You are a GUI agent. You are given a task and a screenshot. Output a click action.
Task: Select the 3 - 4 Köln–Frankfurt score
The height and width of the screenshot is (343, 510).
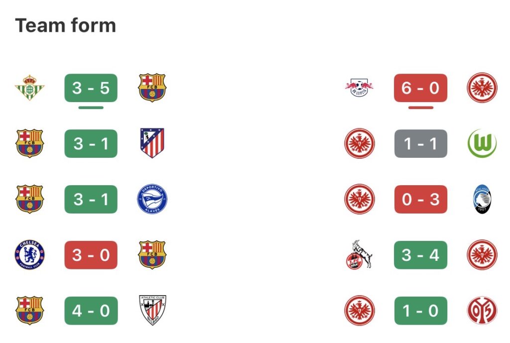[420, 255]
